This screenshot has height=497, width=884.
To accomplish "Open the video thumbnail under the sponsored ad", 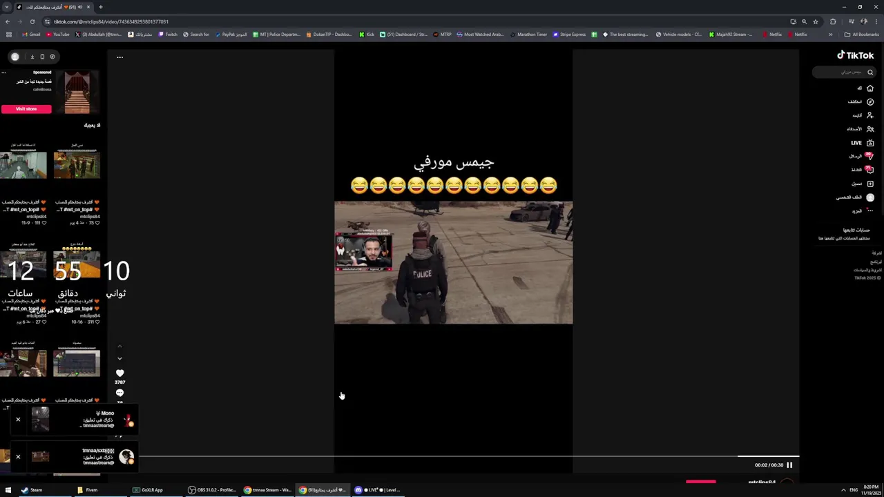I will 77,164.
